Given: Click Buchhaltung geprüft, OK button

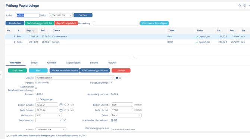Looking at the screenshot, I should (x=40, y=23).
